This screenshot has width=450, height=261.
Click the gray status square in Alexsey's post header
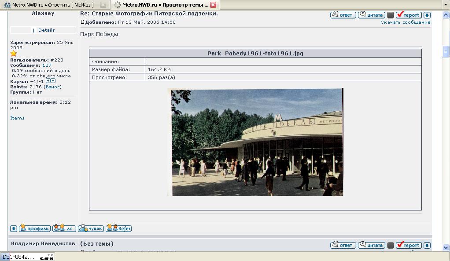pyautogui.click(x=390, y=15)
